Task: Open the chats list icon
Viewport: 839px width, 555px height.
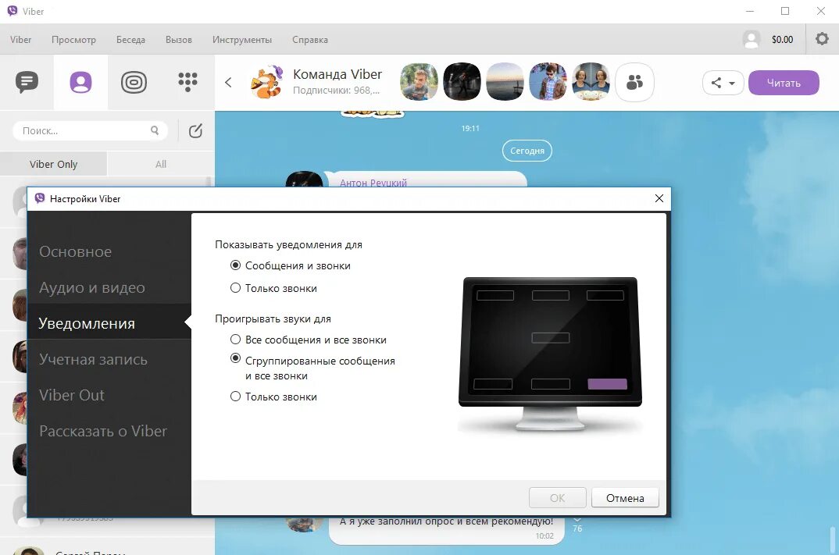Action: 27,82
